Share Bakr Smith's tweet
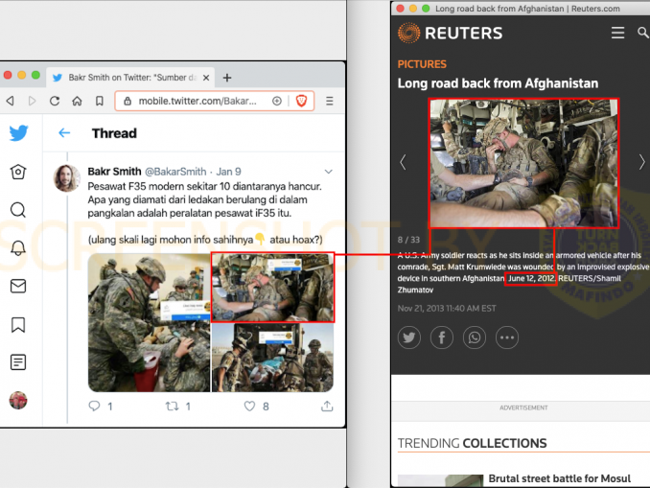650x488 pixels. [327, 406]
